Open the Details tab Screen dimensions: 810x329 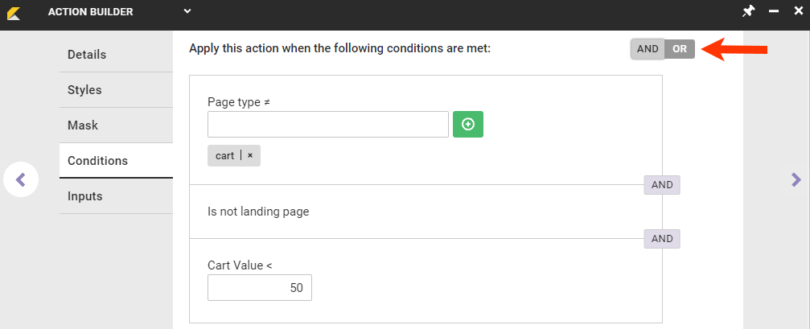pyautogui.click(x=87, y=55)
